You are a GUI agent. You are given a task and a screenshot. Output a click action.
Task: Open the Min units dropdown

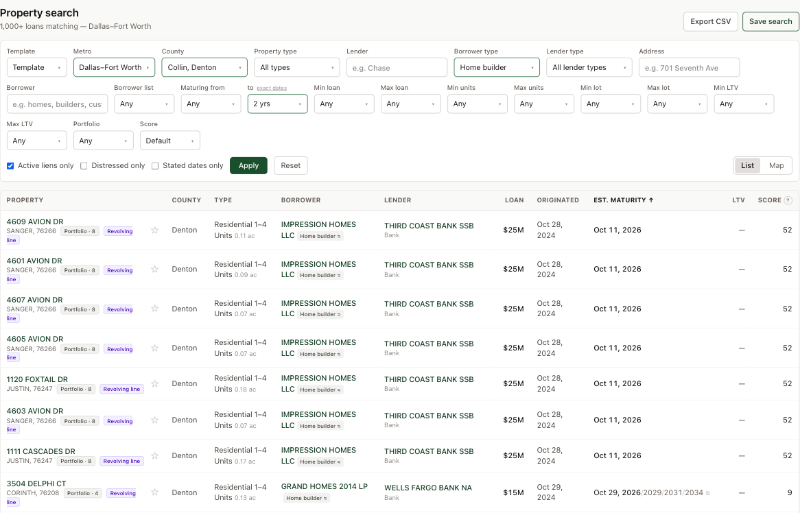(477, 104)
